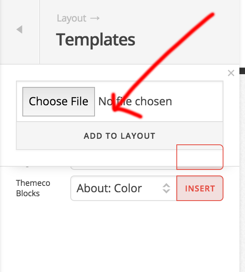
Task: Click the up-down arrows in Themeco Blocks select
Action: (166, 188)
